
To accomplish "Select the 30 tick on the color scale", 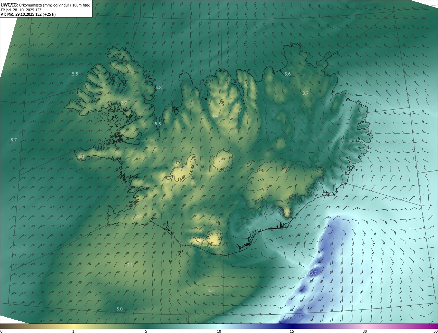I will [x=365, y=331].
